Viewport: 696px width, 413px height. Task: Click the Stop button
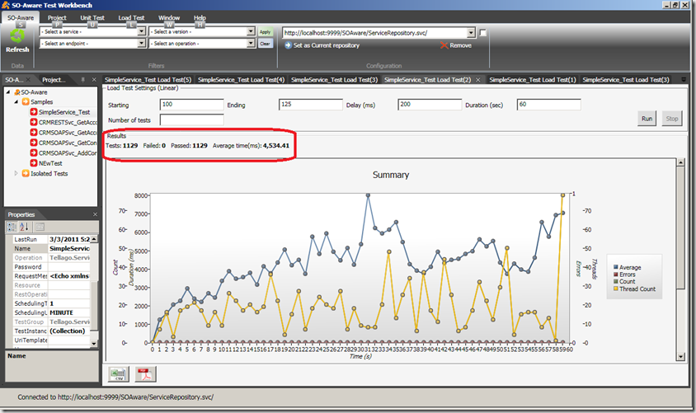(x=672, y=119)
